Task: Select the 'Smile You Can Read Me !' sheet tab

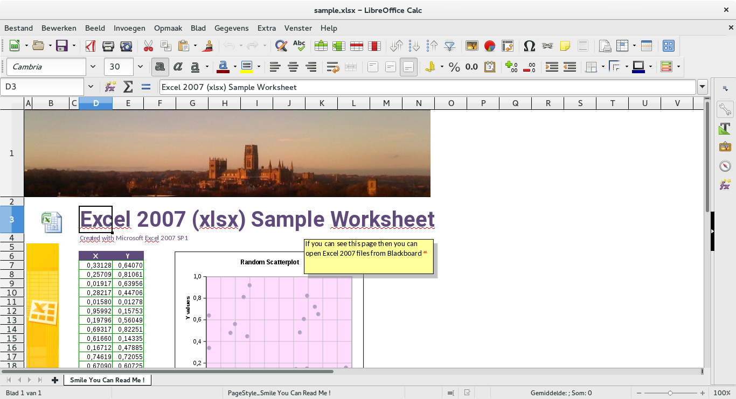Action: pyautogui.click(x=107, y=380)
